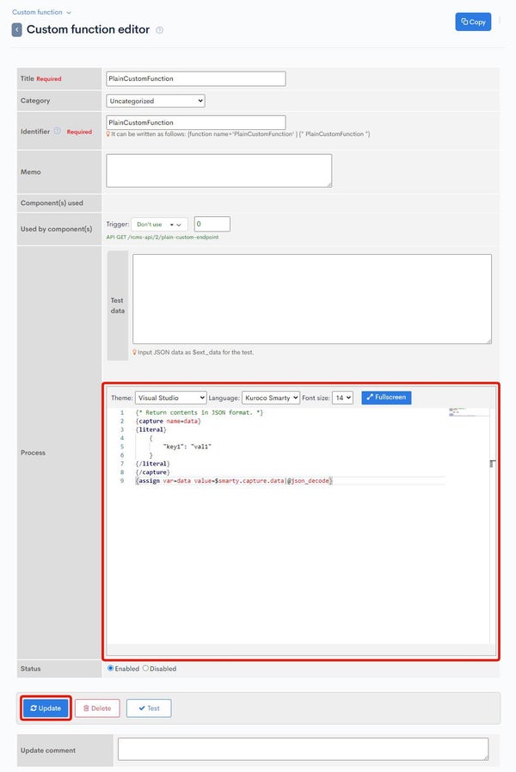Screen dimensions: 516x772
Task: Click the {/literal} closing line
Action: click(x=152, y=464)
